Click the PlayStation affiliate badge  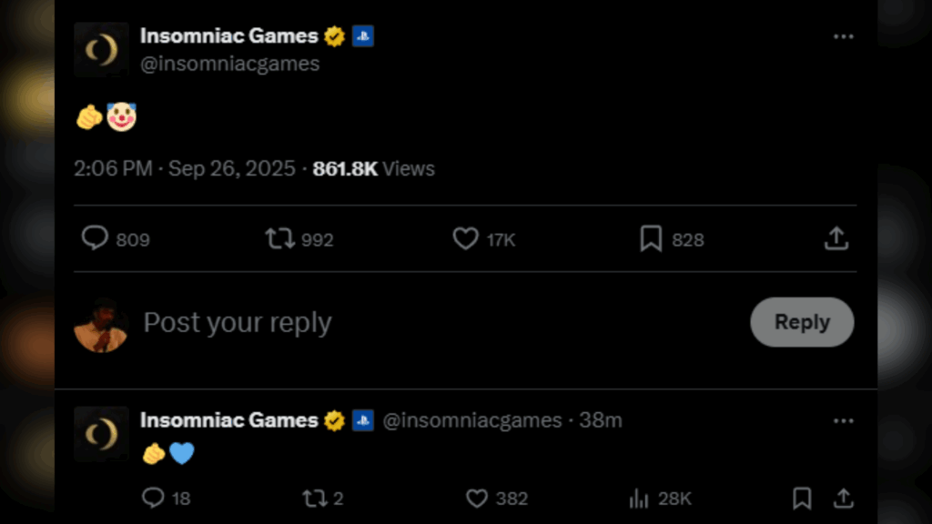click(364, 36)
